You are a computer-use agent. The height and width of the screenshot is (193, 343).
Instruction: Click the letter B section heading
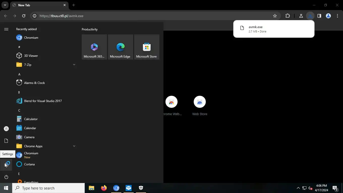pos(19,92)
